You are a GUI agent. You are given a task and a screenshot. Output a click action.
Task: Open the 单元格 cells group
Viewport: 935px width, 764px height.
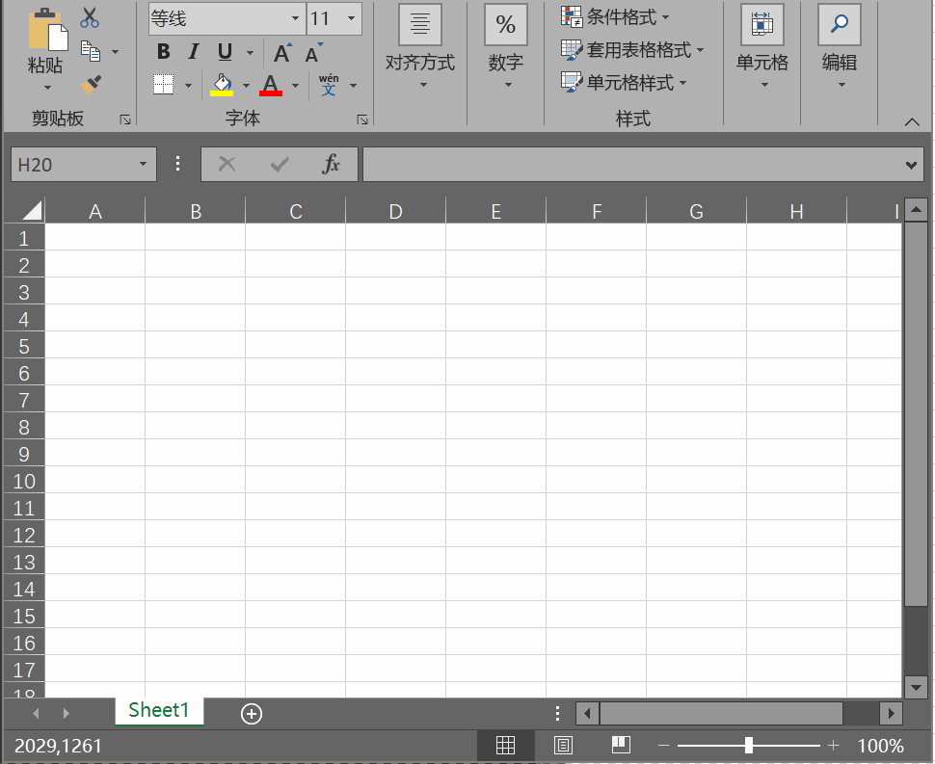[762, 48]
